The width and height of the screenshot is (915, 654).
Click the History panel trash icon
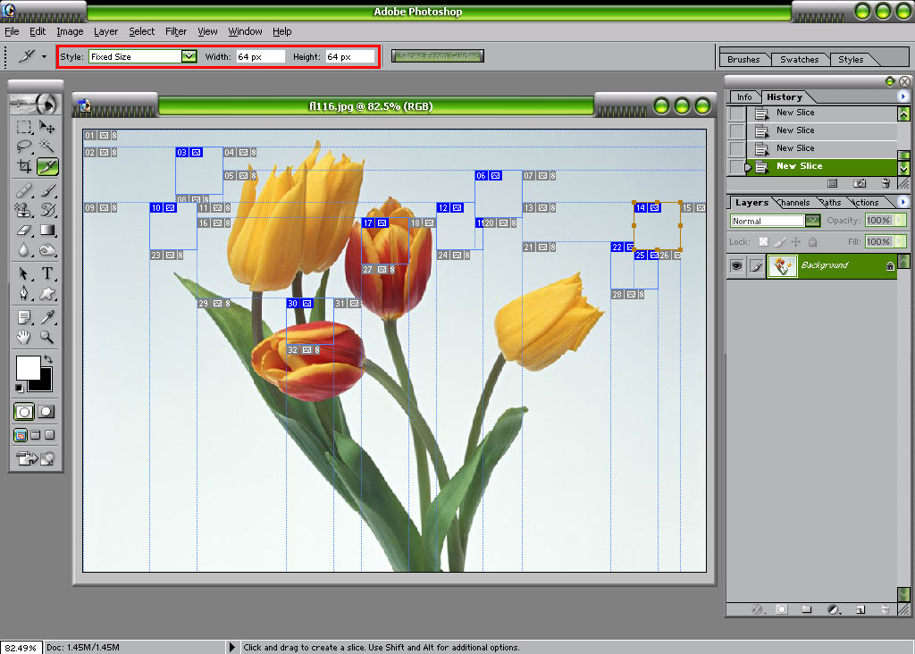pos(885,183)
